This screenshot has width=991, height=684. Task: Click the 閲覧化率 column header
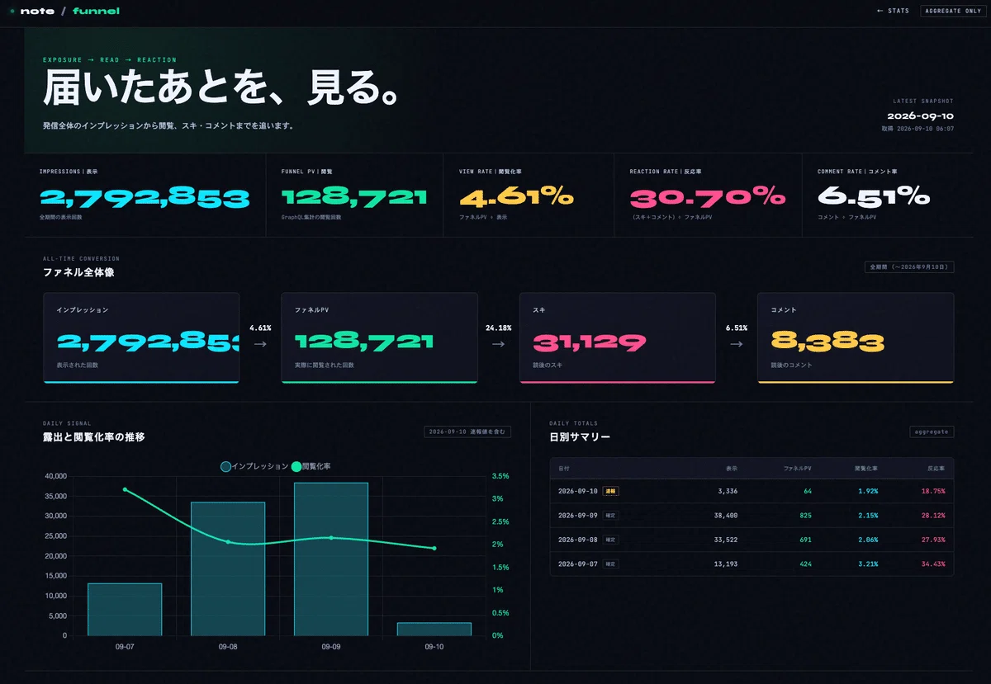866,468
